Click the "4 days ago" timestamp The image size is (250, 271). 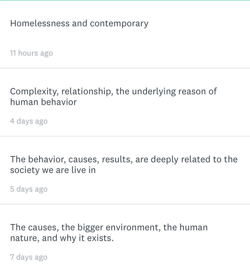[x=29, y=121]
